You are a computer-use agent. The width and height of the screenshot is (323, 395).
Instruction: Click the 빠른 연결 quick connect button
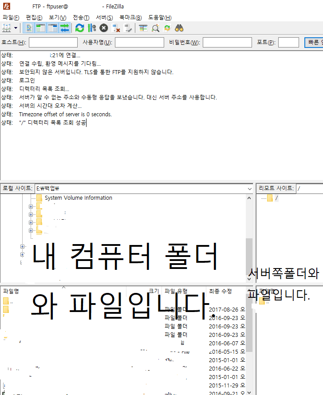pyautogui.click(x=314, y=42)
